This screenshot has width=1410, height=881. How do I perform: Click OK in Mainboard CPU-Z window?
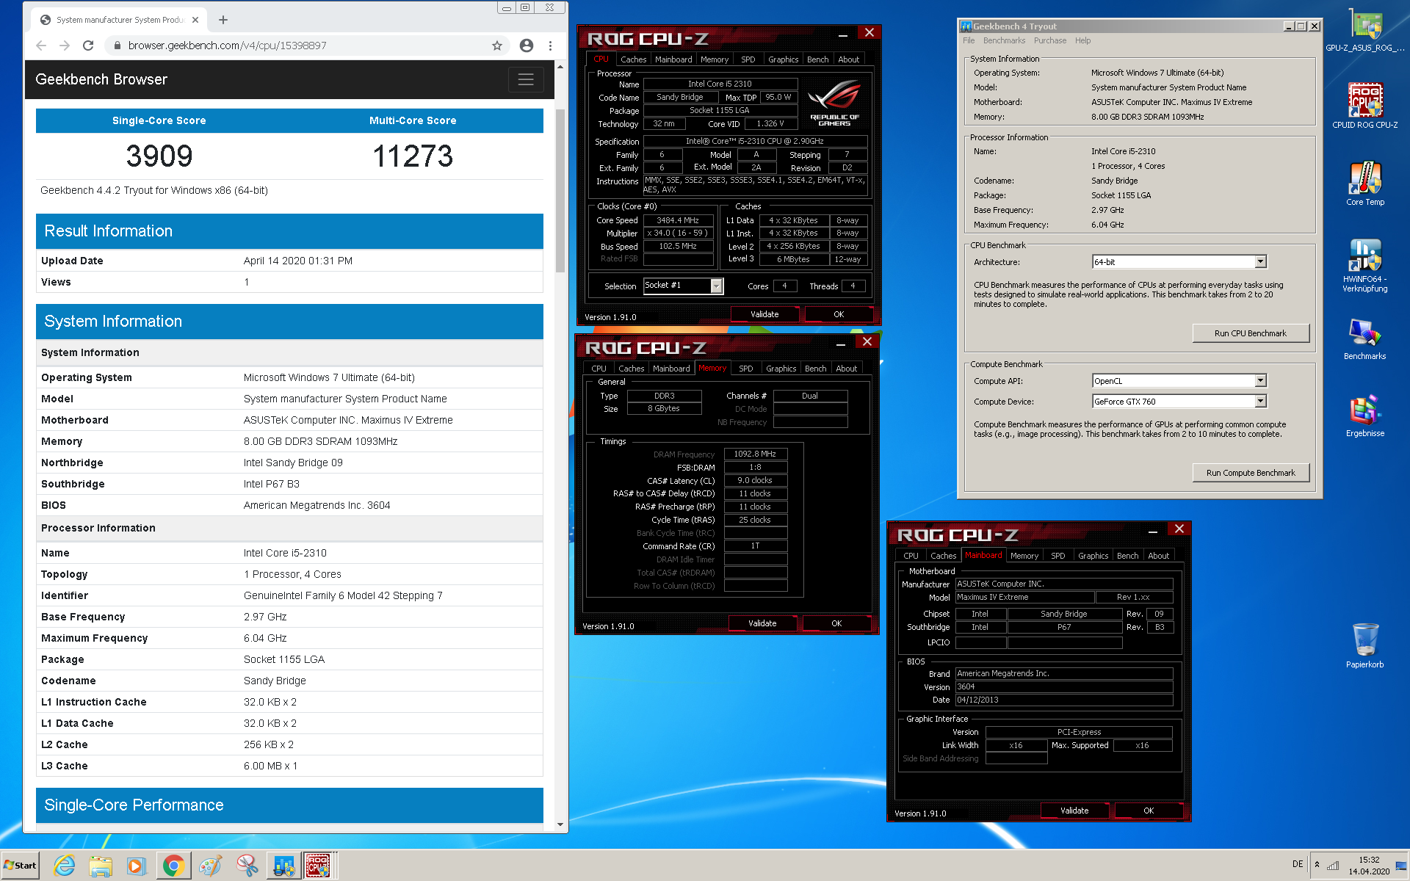coord(1148,811)
